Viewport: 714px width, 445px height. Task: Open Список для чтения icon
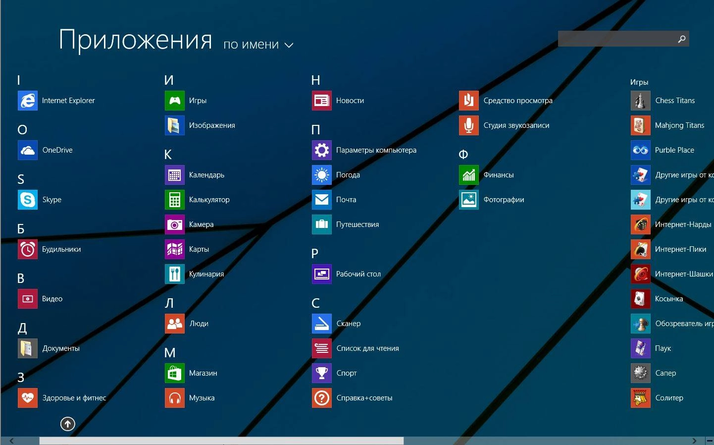click(322, 348)
